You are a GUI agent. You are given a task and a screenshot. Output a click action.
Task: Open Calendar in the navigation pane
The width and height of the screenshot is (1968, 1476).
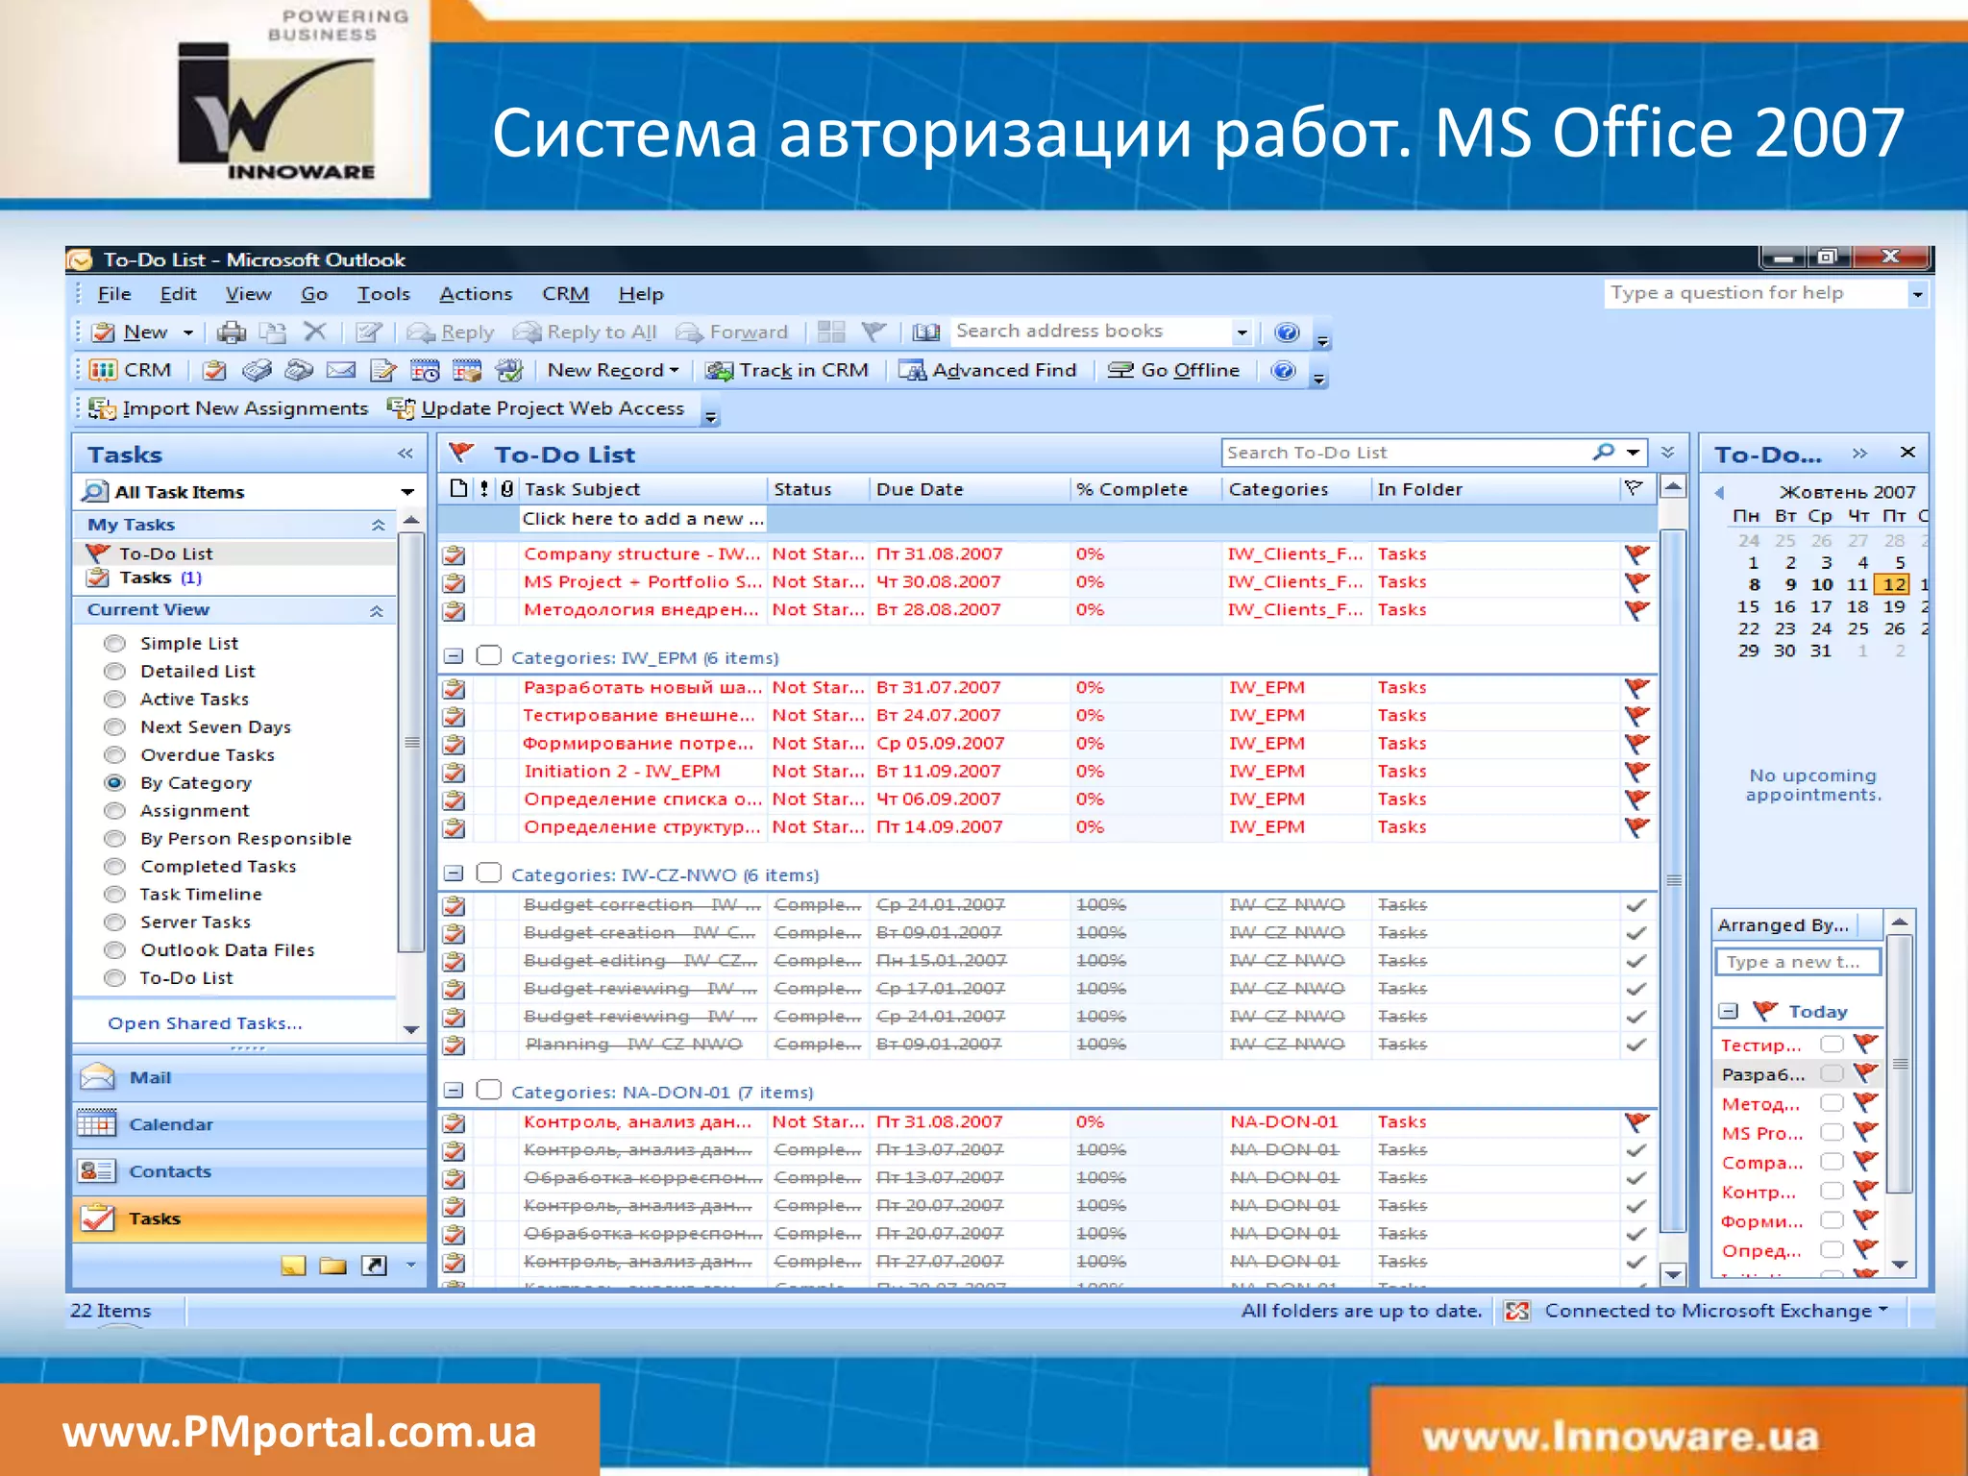coord(250,1124)
